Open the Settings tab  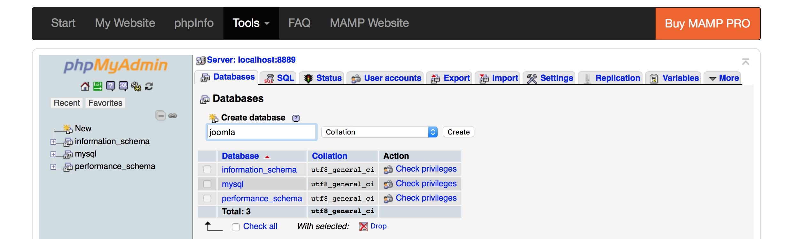[549, 78]
